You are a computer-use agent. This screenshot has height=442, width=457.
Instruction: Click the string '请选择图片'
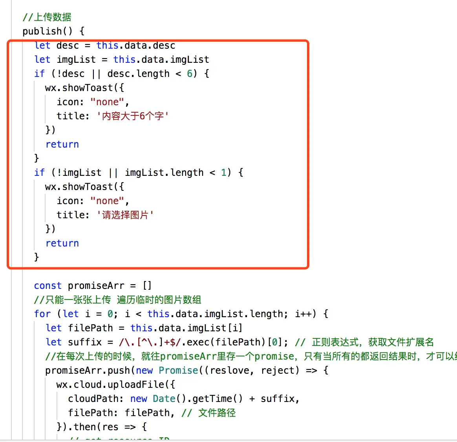[125, 215]
